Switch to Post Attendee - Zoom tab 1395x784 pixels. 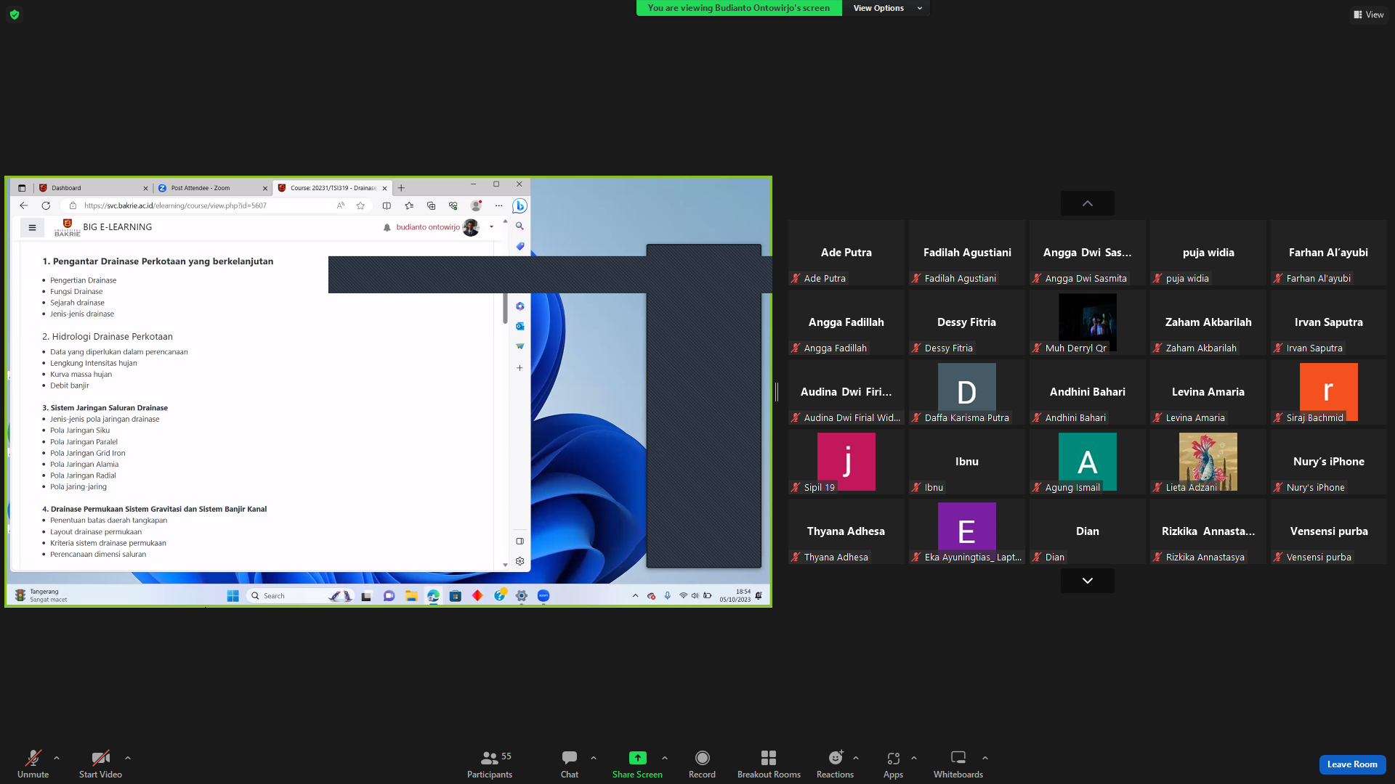[x=212, y=188]
